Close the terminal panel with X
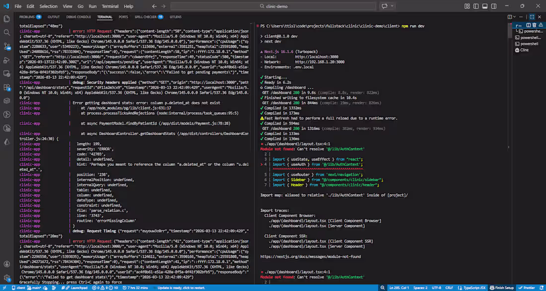546x291 pixels. 540,17
